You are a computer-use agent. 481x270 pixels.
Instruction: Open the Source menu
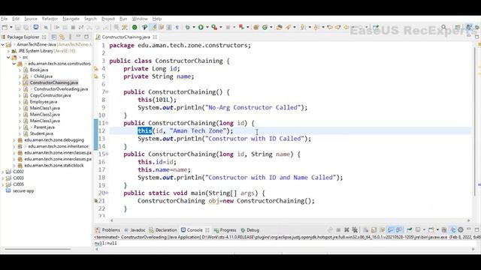31,19
